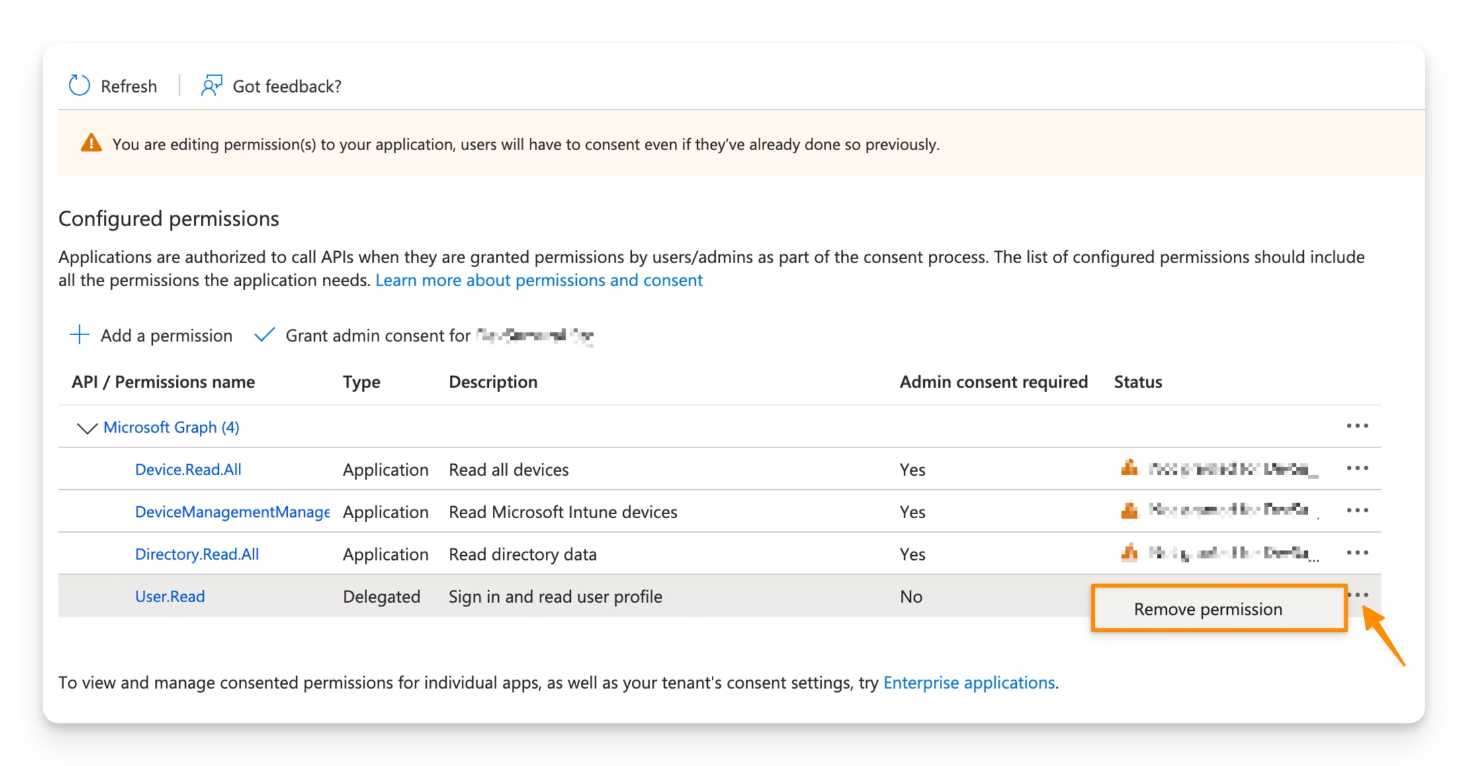This screenshot has height=766, width=1468.
Task: Click the plus icon for Add a permission
Action: (x=79, y=334)
